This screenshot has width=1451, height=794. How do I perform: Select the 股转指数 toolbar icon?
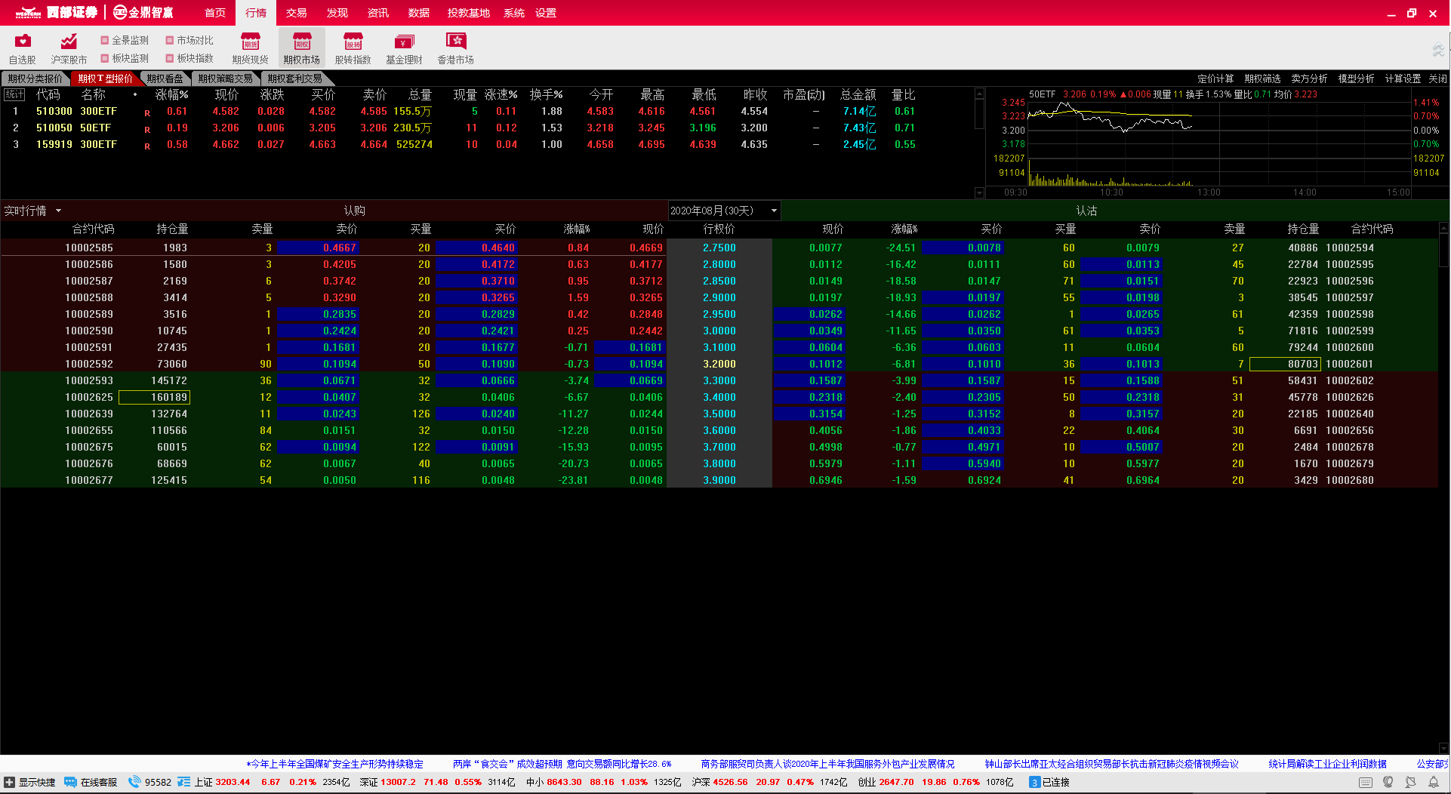(353, 42)
